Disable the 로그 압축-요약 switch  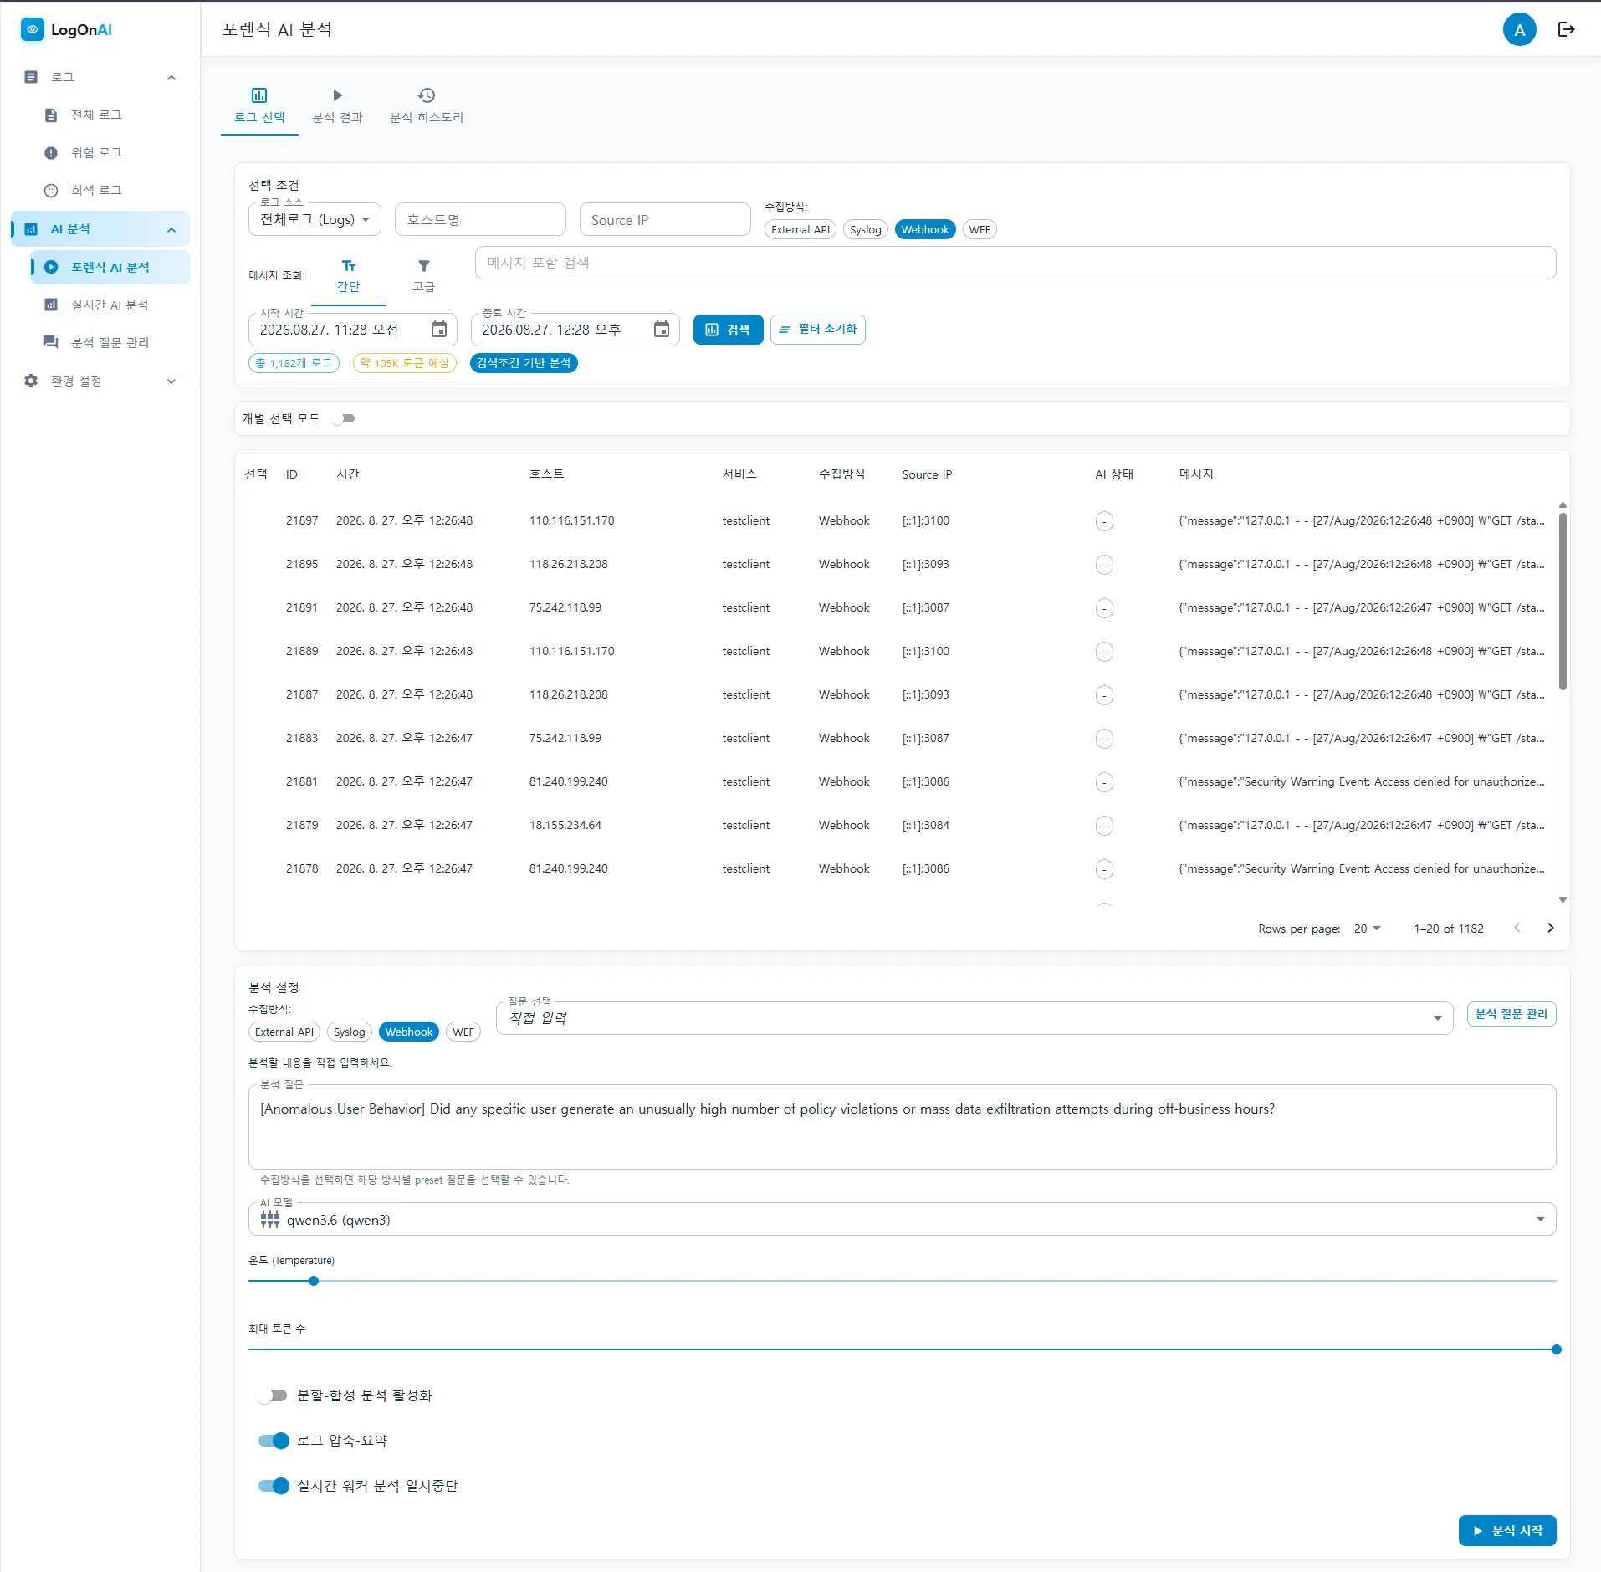(x=274, y=1441)
